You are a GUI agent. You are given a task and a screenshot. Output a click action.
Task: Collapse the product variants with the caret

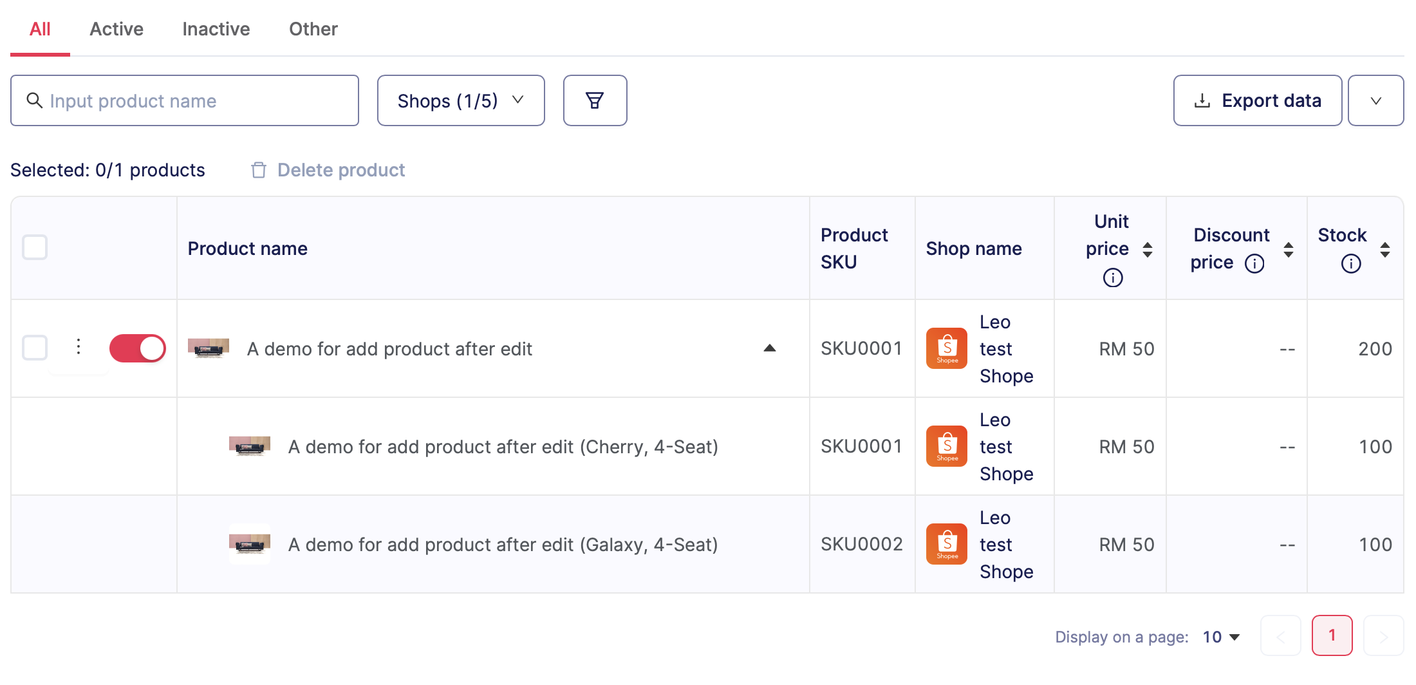point(769,348)
